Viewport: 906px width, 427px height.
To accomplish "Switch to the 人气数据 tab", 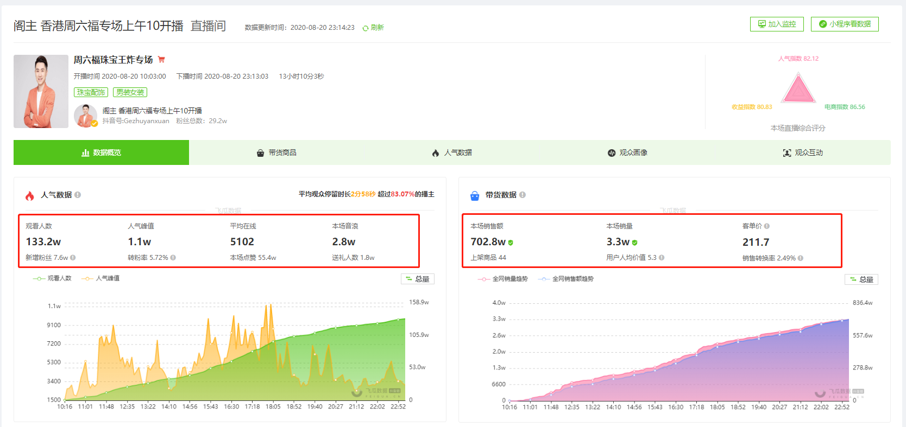I will (x=452, y=152).
